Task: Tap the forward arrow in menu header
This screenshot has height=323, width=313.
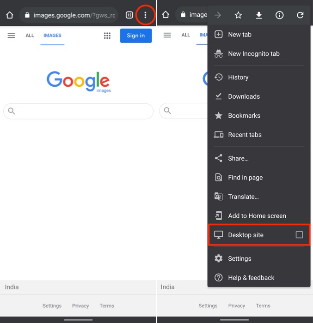Action: pos(218,15)
